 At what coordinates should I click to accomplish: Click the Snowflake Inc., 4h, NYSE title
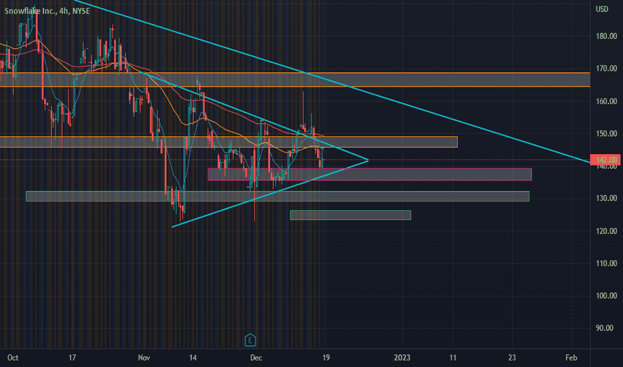pyautogui.click(x=47, y=11)
